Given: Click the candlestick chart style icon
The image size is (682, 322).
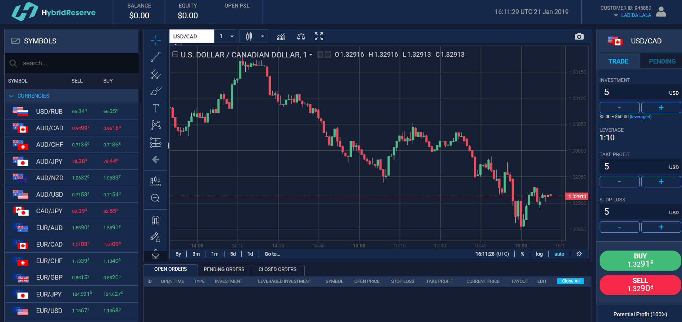Looking at the screenshot, I should tap(249, 36).
